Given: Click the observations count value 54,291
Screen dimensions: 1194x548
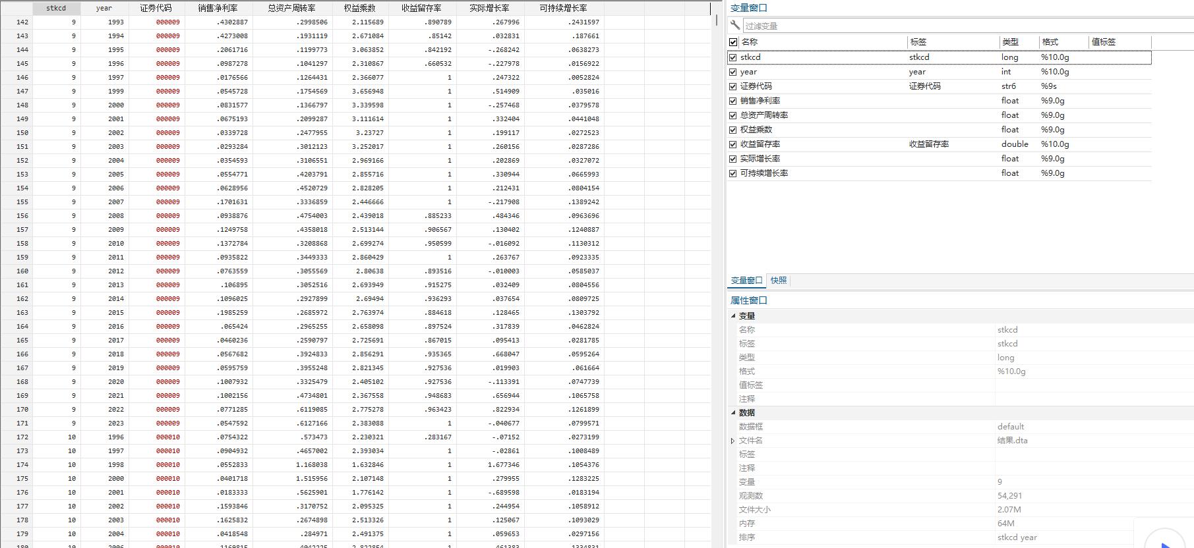Looking at the screenshot, I should [1010, 496].
